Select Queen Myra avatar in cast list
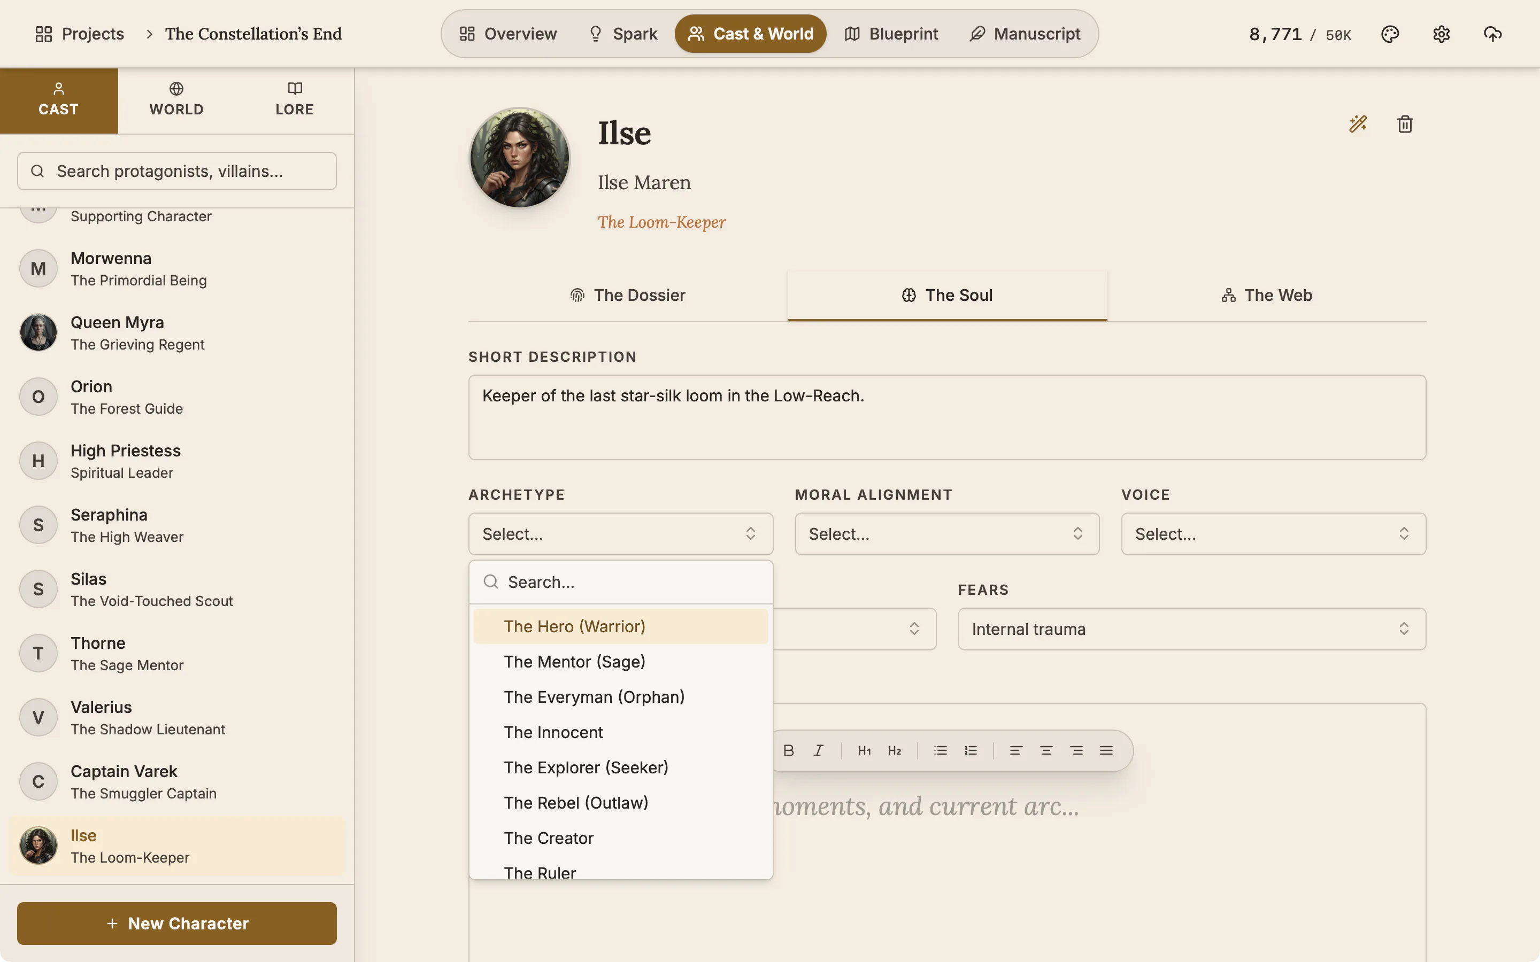 tap(38, 332)
